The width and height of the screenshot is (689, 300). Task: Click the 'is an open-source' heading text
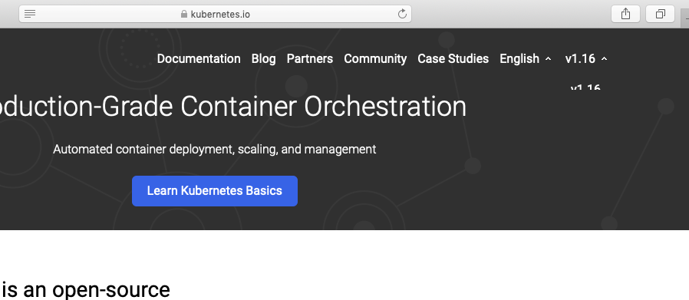coord(85,290)
